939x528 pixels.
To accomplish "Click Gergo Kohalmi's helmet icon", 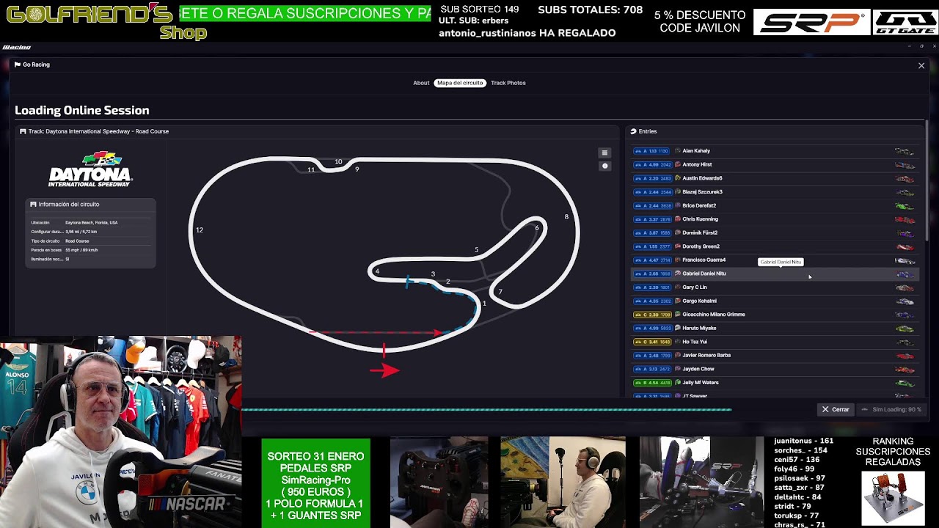I will coord(678,301).
